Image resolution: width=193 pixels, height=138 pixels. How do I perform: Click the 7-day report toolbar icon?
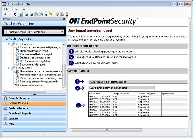[x=36, y=14]
